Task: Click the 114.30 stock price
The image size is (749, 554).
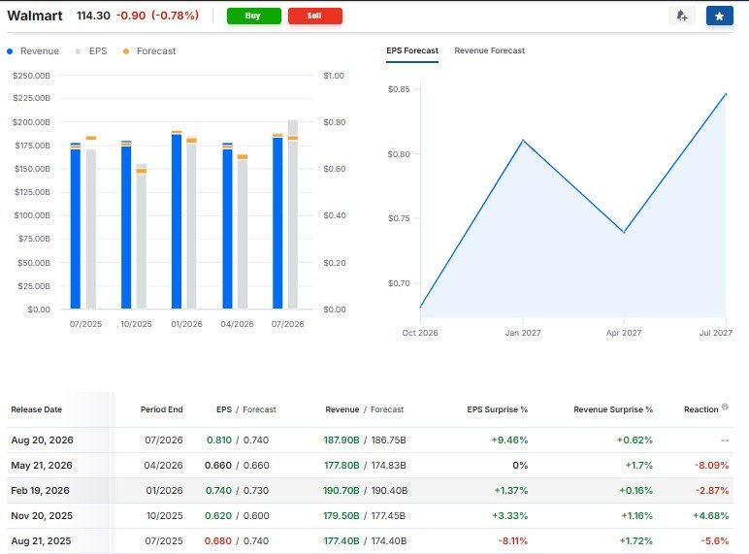Action: coord(93,16)
